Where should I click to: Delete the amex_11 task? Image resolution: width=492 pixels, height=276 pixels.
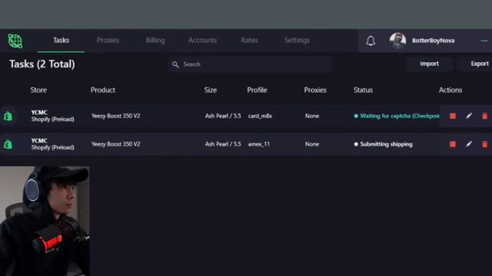point(485,144)
